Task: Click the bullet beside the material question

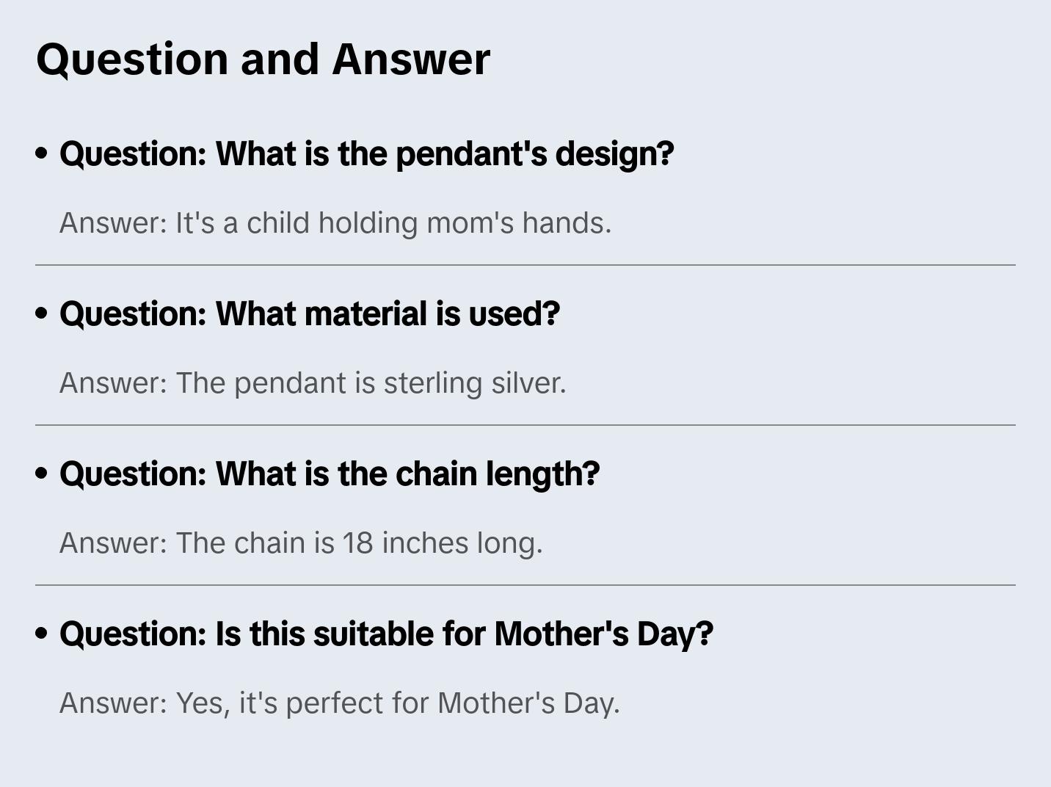Action: [x=42, y=313]
